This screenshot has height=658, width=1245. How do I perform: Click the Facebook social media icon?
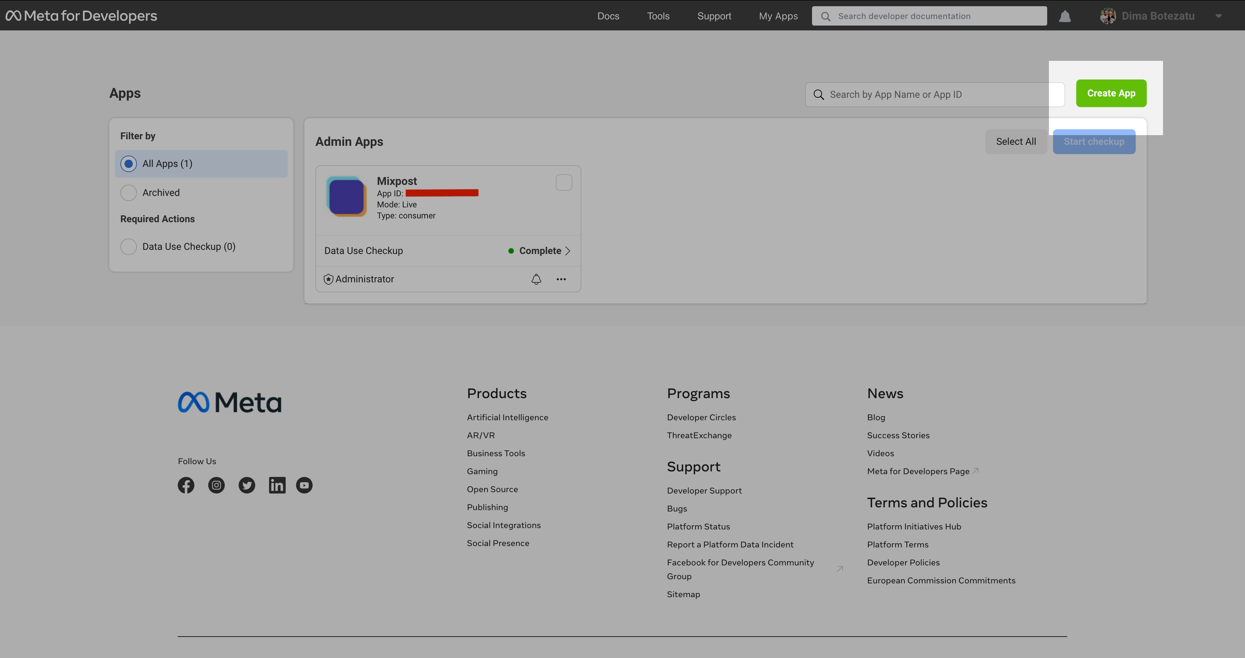[x=185, y=485]
